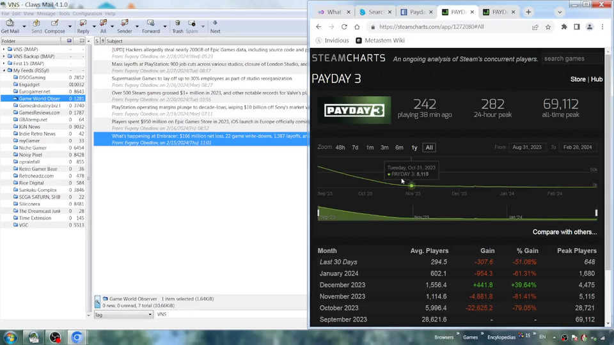Viewport: 614px width, 345px height.
Task: Select the Siliconera feed folder
Action: pyautogui.click(x=29, y=204)
